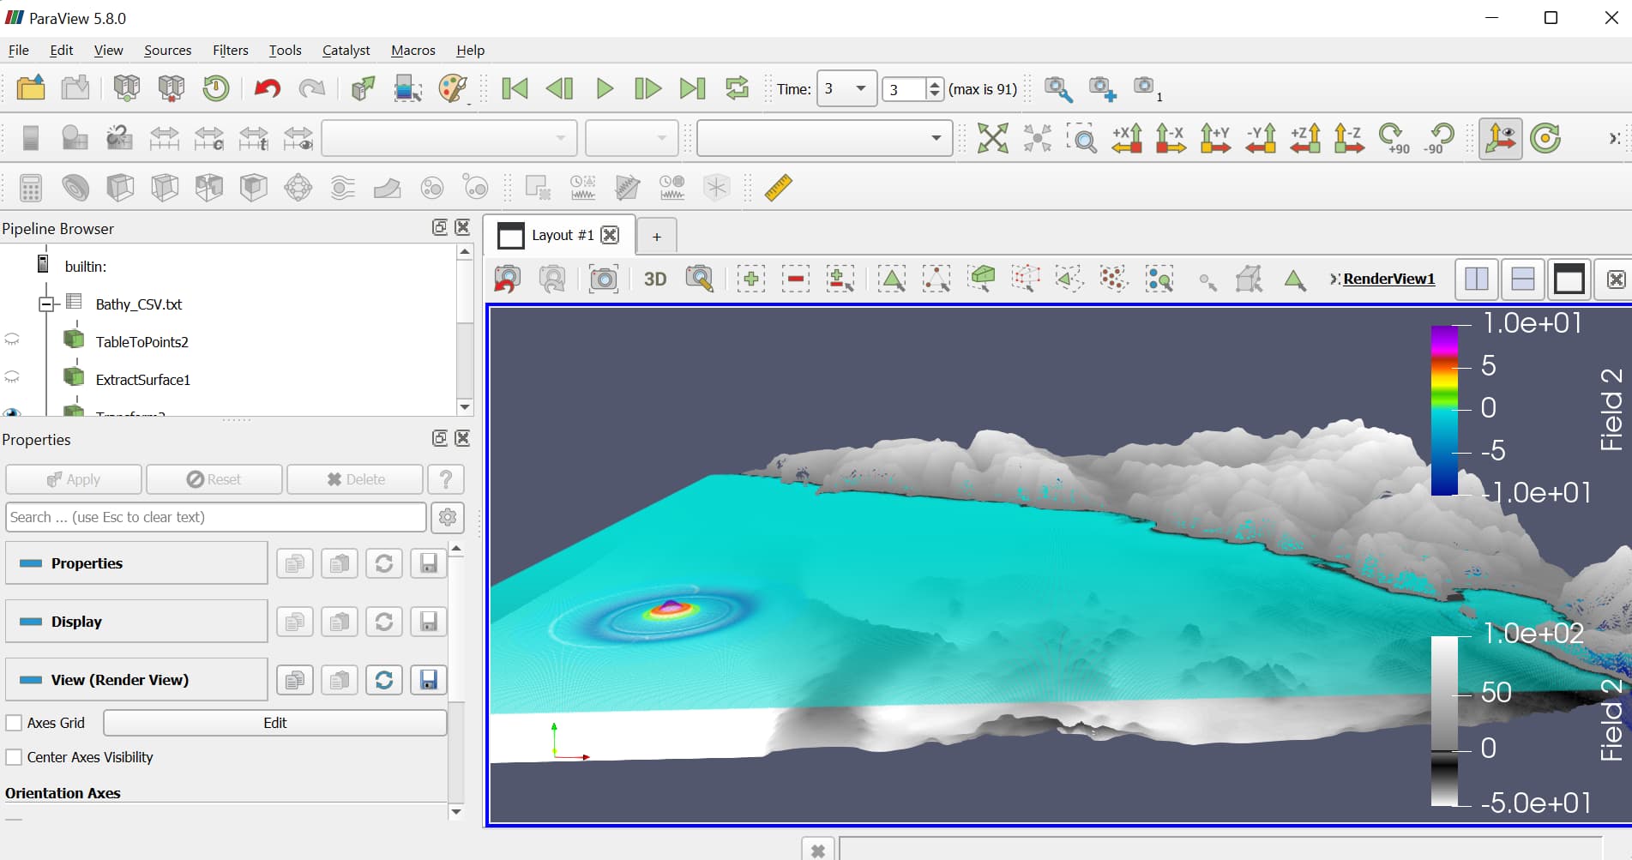The image size is (1632, 860).
Task: Enable the Axes Grid checkbox
Action: (15, 723)
